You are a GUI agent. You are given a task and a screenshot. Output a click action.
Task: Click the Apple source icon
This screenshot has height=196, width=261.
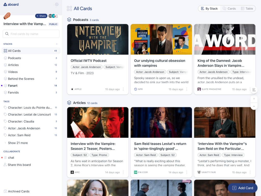(72, 89)
